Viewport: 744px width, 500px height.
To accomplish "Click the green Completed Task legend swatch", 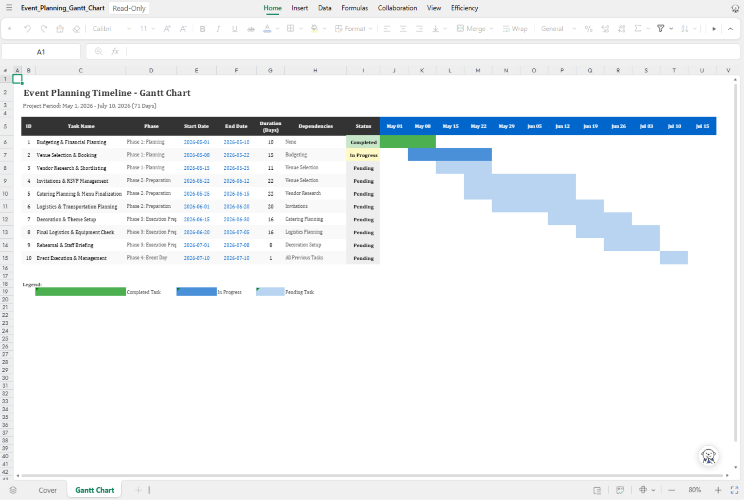I will 81,292.
